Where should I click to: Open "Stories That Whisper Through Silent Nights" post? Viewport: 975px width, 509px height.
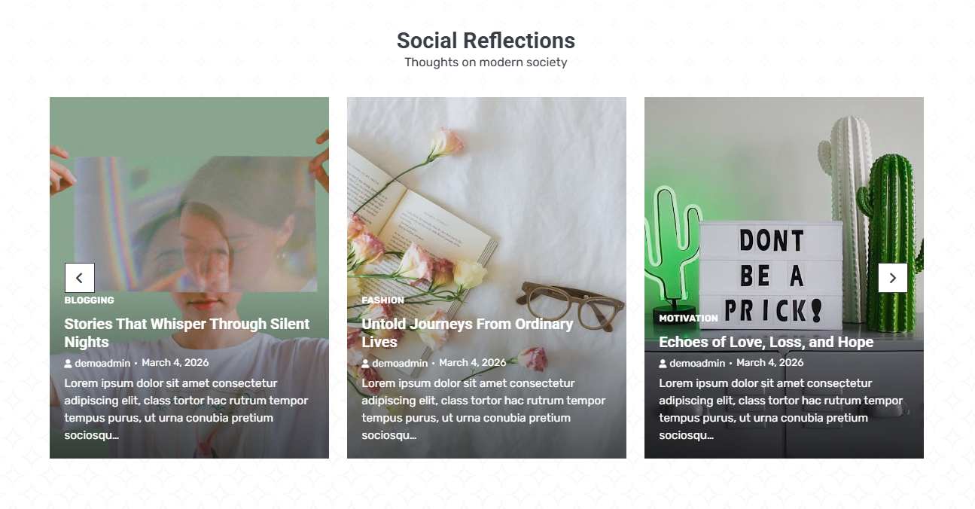[187, 333]
